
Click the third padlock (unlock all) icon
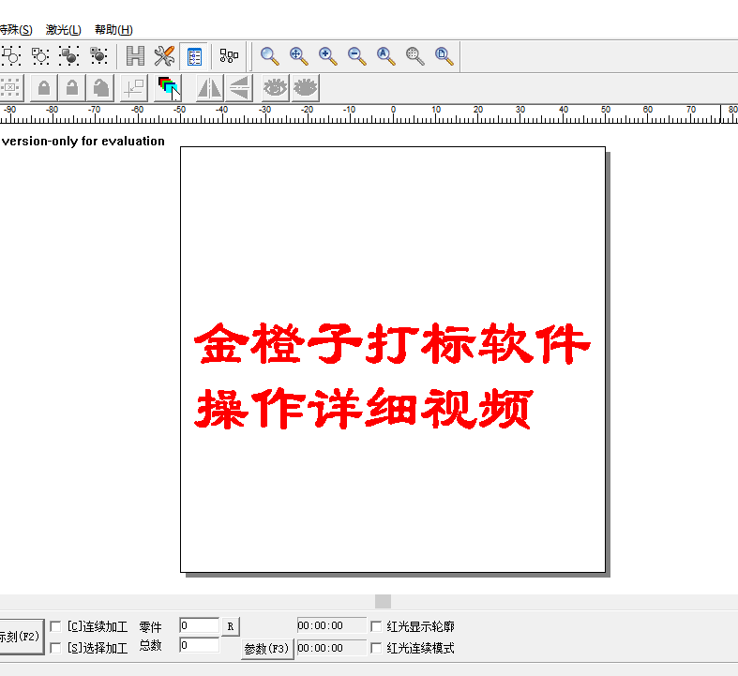click(100, 88)
